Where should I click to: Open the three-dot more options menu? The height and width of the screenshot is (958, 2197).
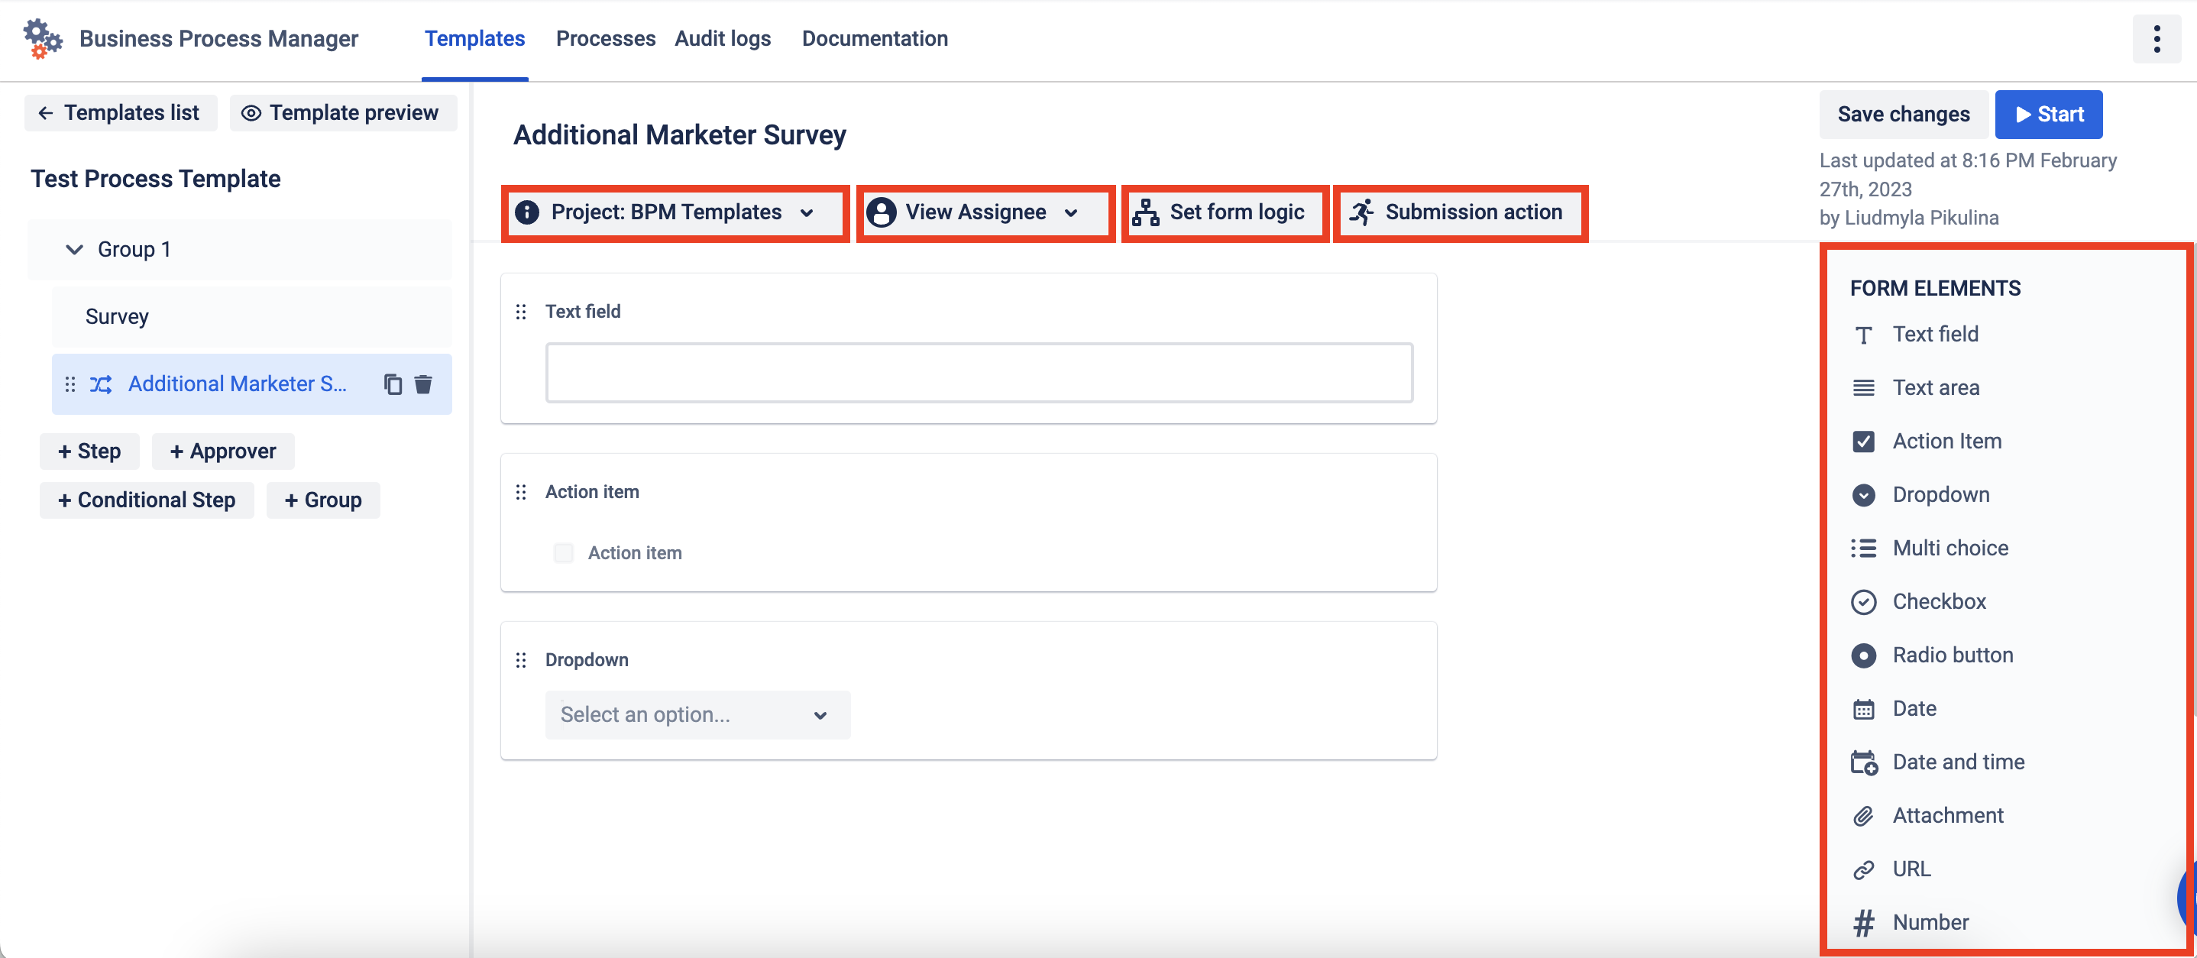point(2156,38)
